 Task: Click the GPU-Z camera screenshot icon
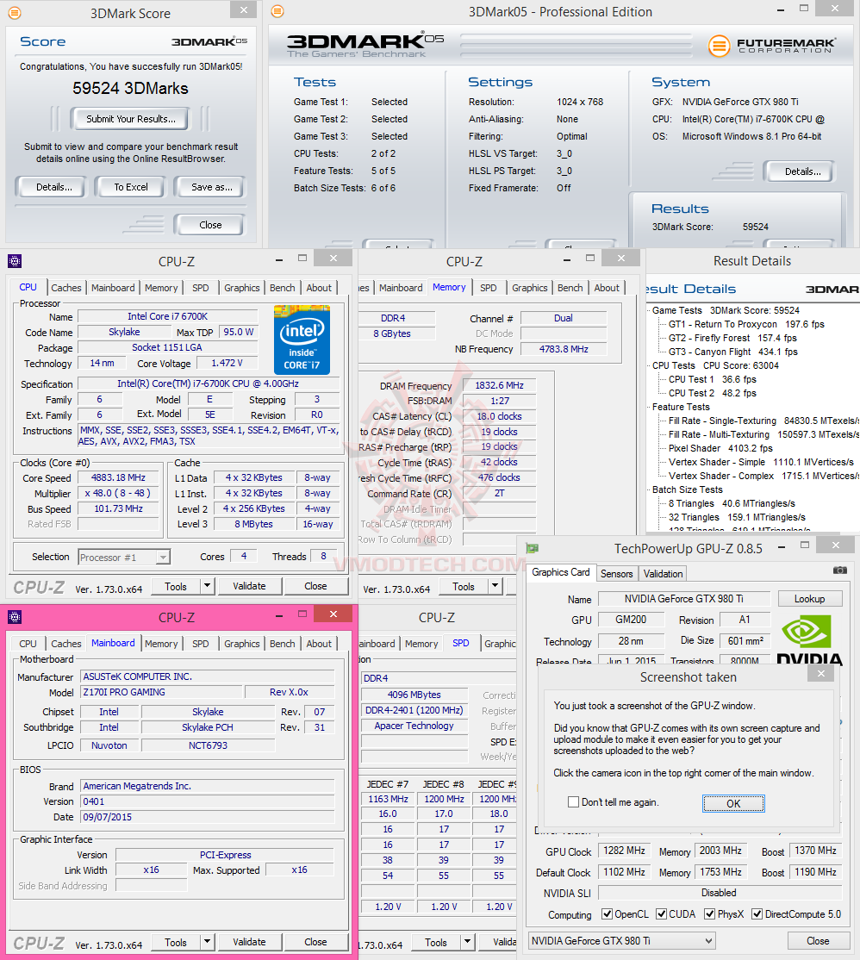tap(840, 570)
